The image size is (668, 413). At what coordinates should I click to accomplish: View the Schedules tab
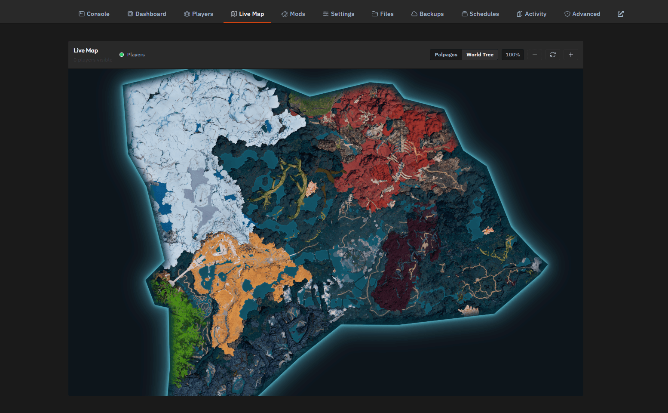pyautogui.click(x=480, y=14)
